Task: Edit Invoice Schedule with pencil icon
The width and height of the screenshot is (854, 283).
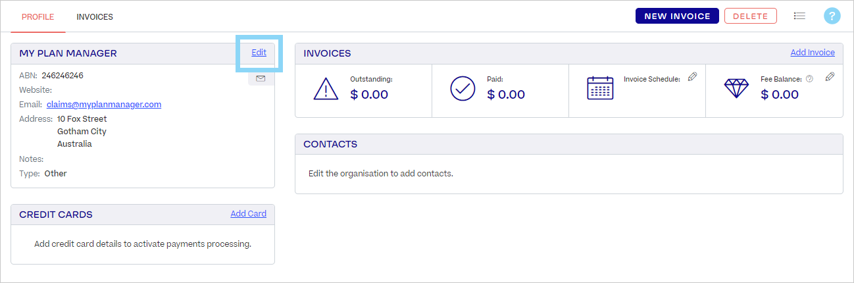Action: click(692, 77)
